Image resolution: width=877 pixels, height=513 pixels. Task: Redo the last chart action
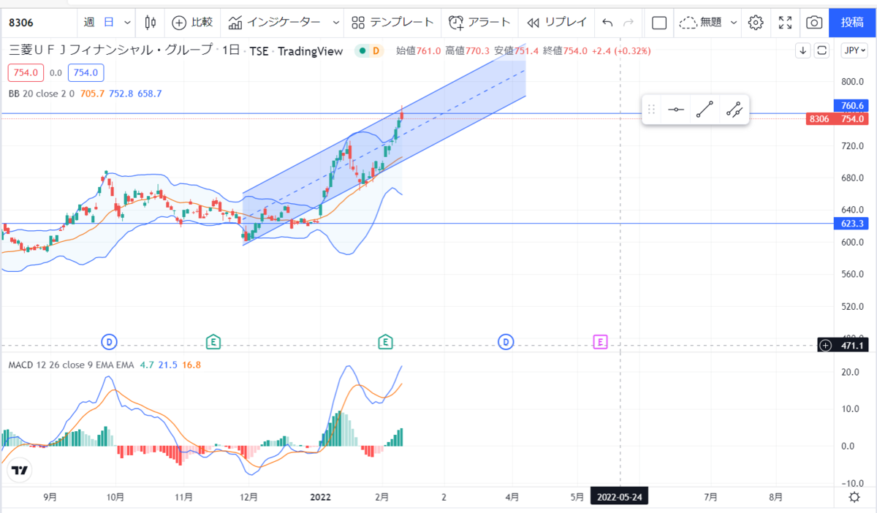[629, 23]
